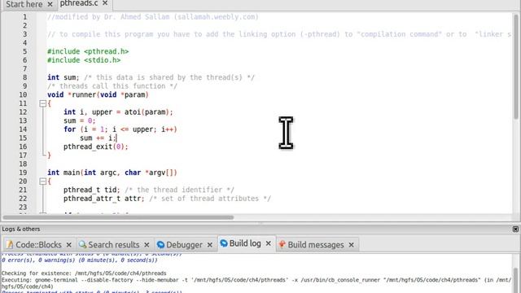Collapse the runner function fold marker
521x293 pixels.
click(42, 103)
